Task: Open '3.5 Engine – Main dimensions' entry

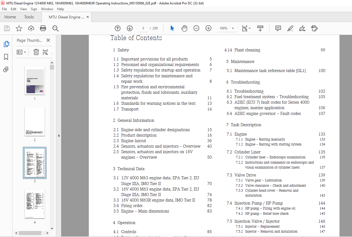Action: 163,211
